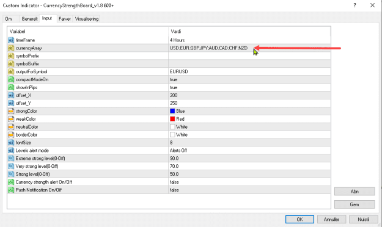
Task: Open the Visualisering tab
Action: point(87,19)
